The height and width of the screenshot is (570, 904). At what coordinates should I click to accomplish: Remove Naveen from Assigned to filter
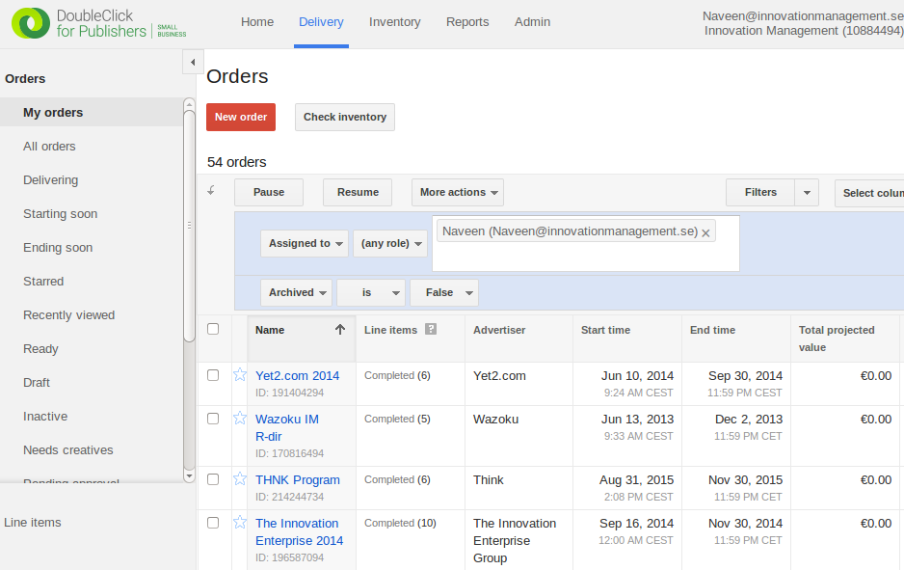(705, 233)
